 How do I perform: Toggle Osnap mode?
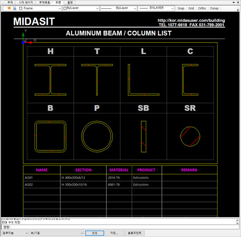coord(214,8)
